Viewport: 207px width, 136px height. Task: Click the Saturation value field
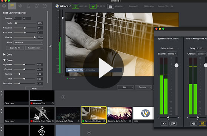pos(39,84)
